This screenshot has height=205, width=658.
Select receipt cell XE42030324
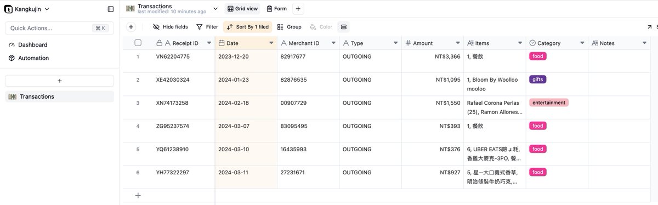click(x=184, y=84)
